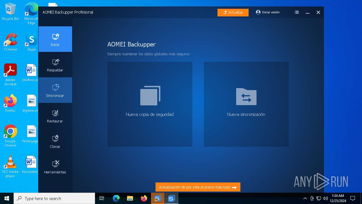Switch to AOMEI Backupper taskbar icon
This screenshot has width=362, height=204.
(x=172, y=198)
